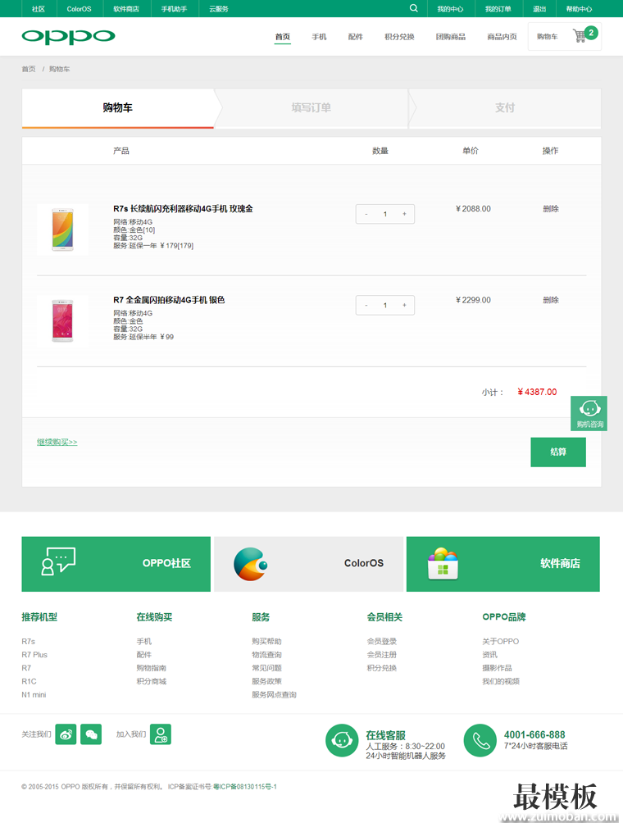The width and height of the screenshot is (623, 827).
Task: Open the 物流查询 footer link
Action: tap(266, 655)
